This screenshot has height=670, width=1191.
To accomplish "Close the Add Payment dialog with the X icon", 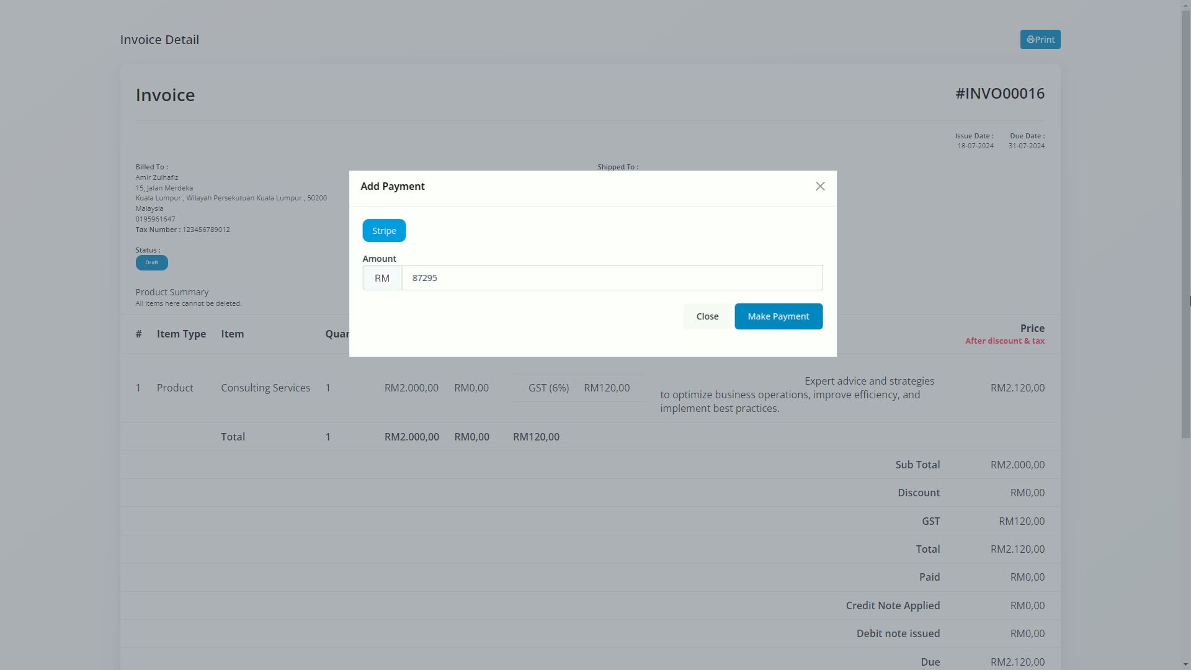I will pyautogui.click(x=820, y=186).
